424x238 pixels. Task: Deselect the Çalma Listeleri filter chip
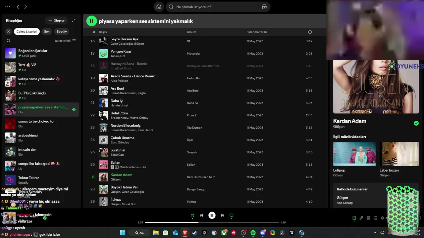[x=27, y=31]
